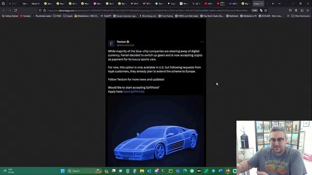
Task: Open the Getting Started bookmark
Action: pos(10,16)
